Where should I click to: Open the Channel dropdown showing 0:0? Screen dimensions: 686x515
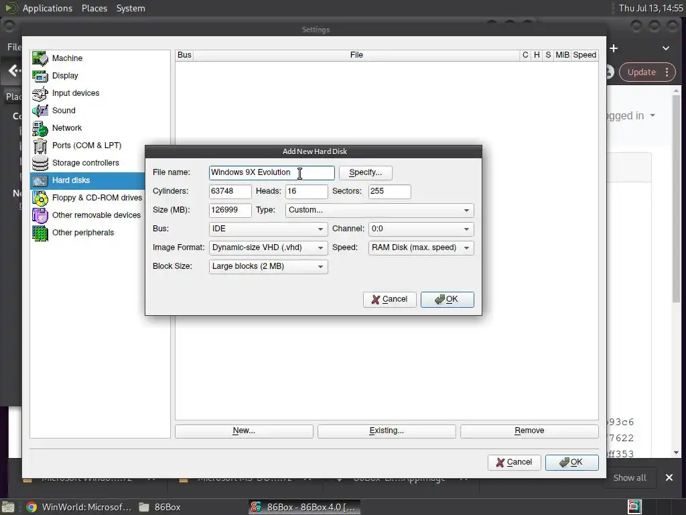tap(421, 229)
